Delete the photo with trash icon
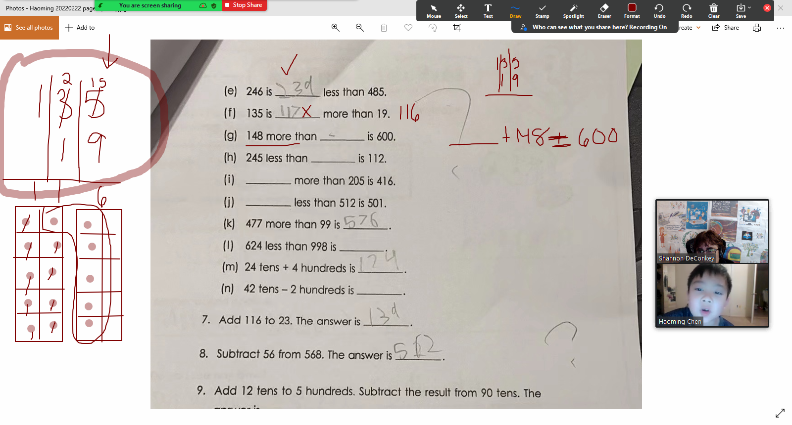Viewport: 792px width, 425px height. tap(384, 28)
